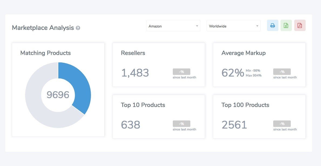The image size is (321, 166).
Task: Select blue segment of donut chart
Action: [81, 86]
